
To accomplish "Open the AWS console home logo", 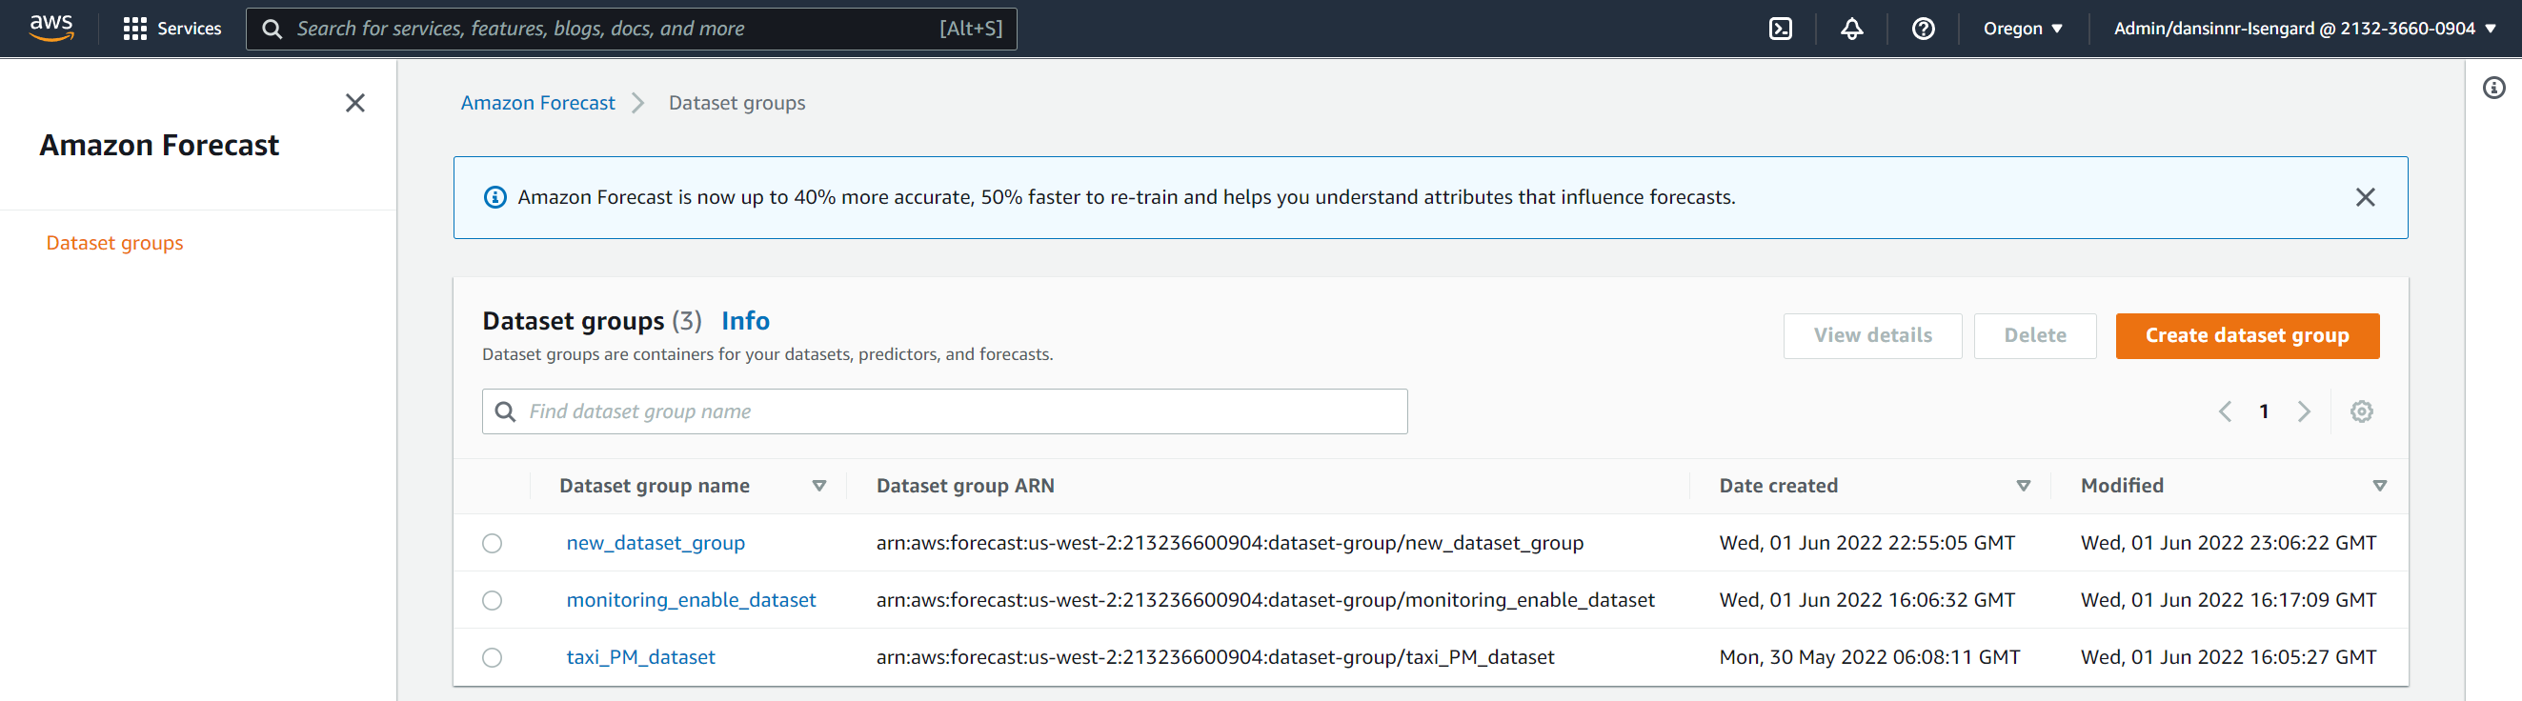I will [50, 29].
